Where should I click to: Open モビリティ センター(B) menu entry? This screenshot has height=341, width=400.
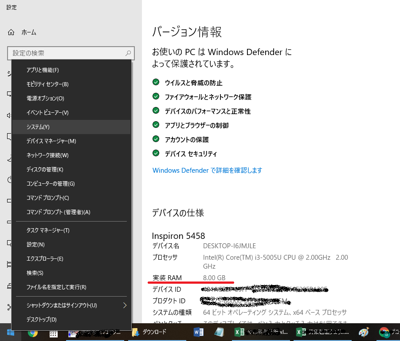[x=71, y=84]
